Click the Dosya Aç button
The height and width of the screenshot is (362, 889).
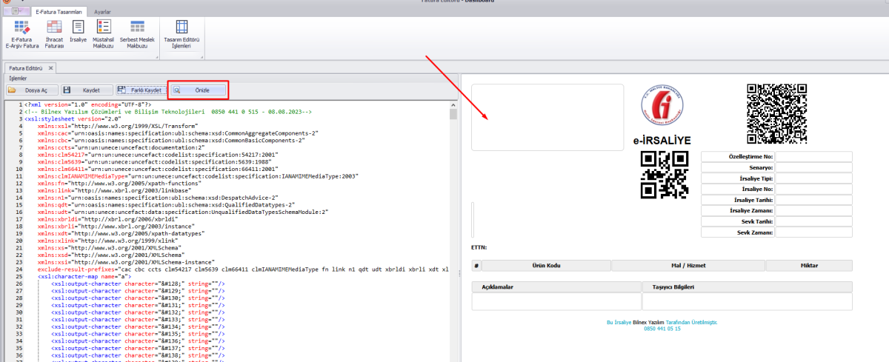31,90
